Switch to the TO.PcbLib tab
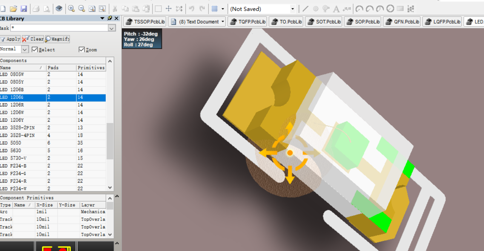 pyautogui.click(x=286, y=22)
